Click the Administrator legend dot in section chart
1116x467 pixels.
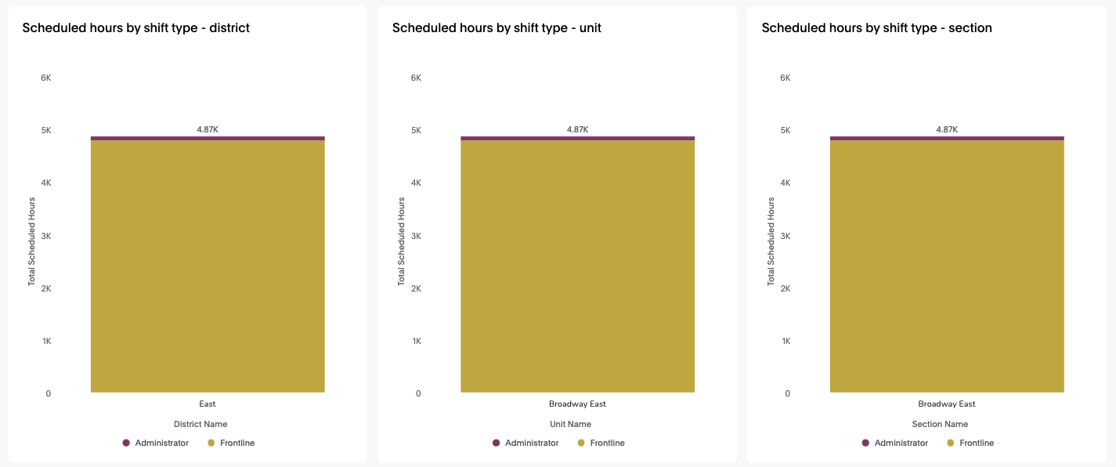pos(865,443)
